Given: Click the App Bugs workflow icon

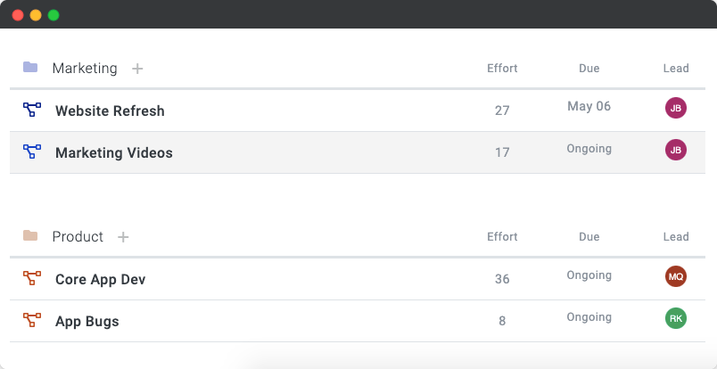Looking at the screenshot, I should click(32, 320).
